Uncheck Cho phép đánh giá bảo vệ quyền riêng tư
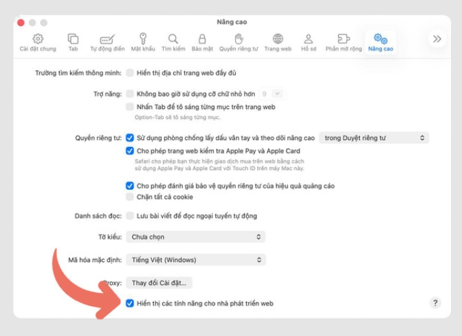This screenshot has width=462, height=336. click(x=130, y=186)
